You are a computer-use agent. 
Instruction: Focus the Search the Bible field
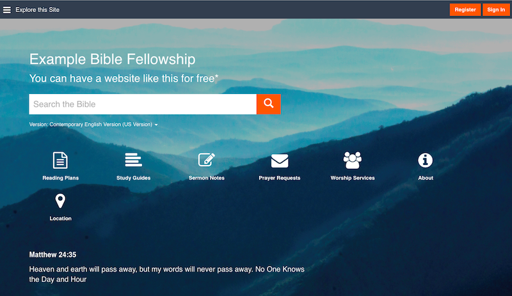[x=143, y=104]
